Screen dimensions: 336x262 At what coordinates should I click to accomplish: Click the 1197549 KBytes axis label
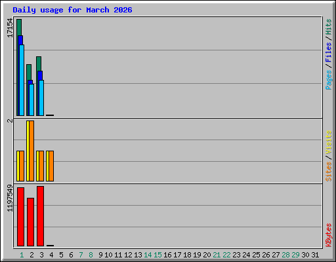[10, 198]
